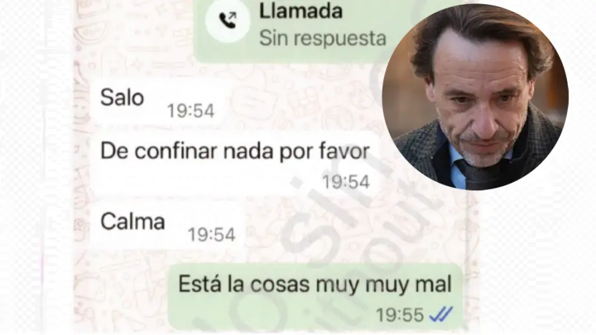The width and height of the screenshot is (596, 335).
Task: Tap the outgoing call phone icon
Action: [228, 20]
